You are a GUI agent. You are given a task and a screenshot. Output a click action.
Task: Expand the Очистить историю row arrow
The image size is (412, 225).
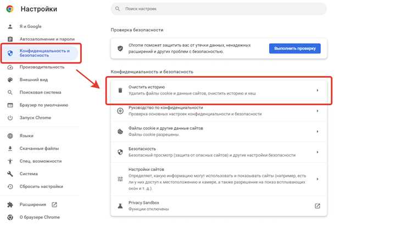tap(318, 90)
